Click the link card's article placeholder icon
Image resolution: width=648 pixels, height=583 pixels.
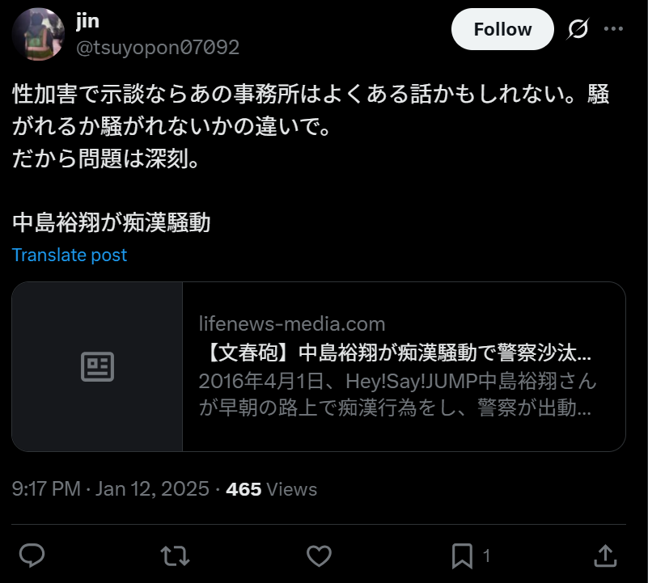click(x=97, y=367)
